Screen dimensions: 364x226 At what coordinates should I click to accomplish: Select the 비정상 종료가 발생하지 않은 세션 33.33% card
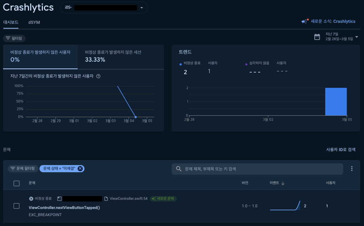tap(121, 56)
